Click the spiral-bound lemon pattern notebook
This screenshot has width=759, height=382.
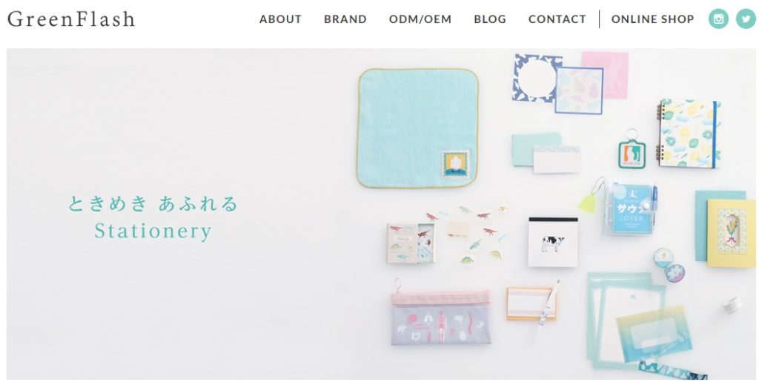(687, 134)
